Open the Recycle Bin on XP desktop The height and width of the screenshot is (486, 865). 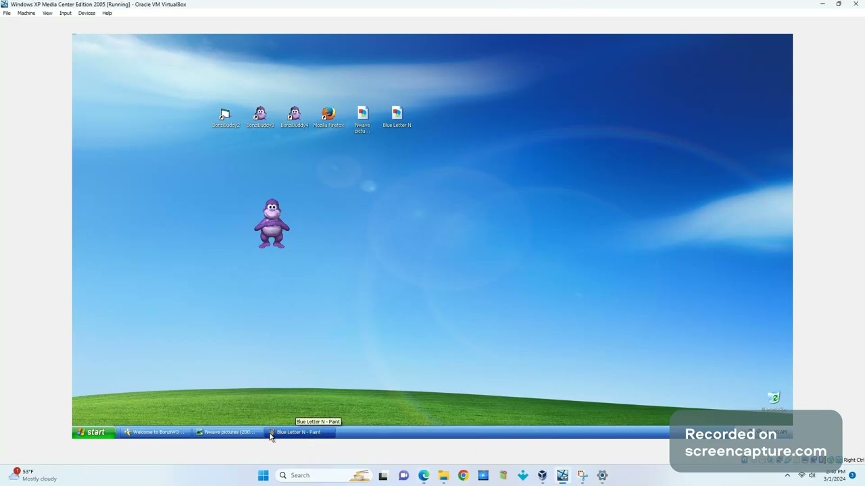(774, 401)
